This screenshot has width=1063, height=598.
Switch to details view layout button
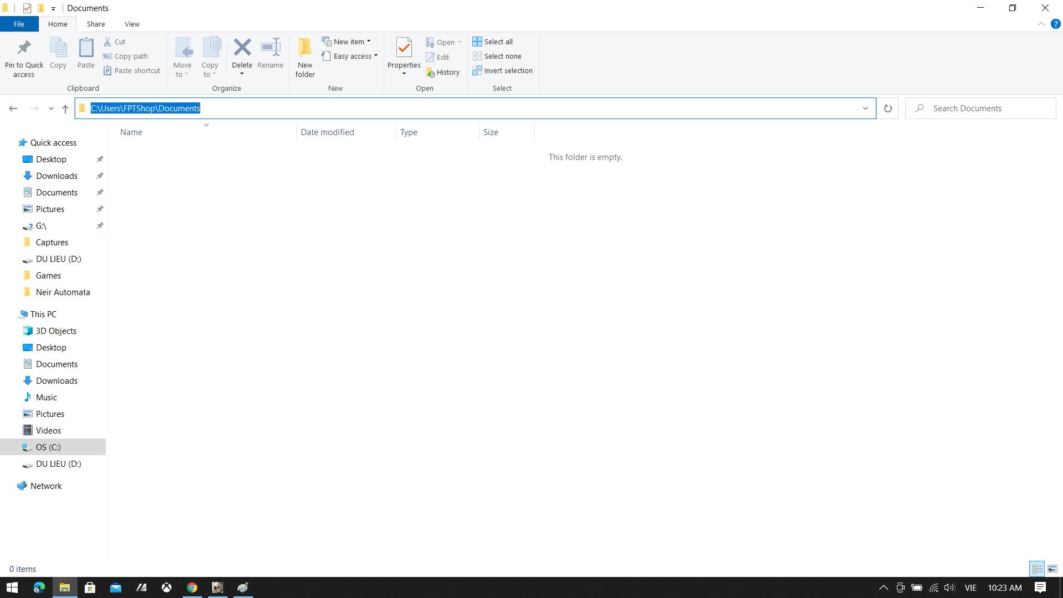click(1037, 569)
